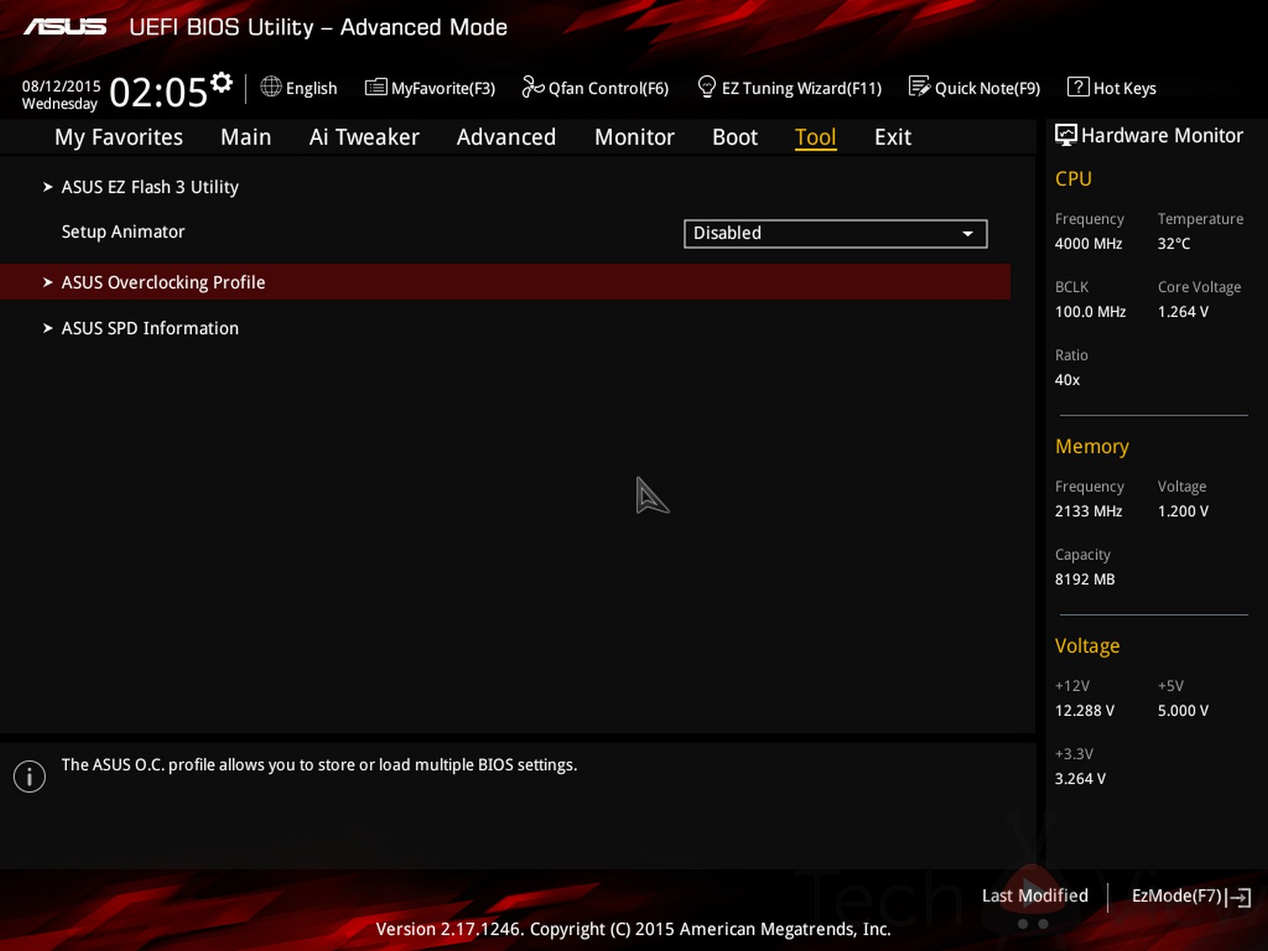Select the Advanced tab
1268x951 pixels.
coord(506,137)
